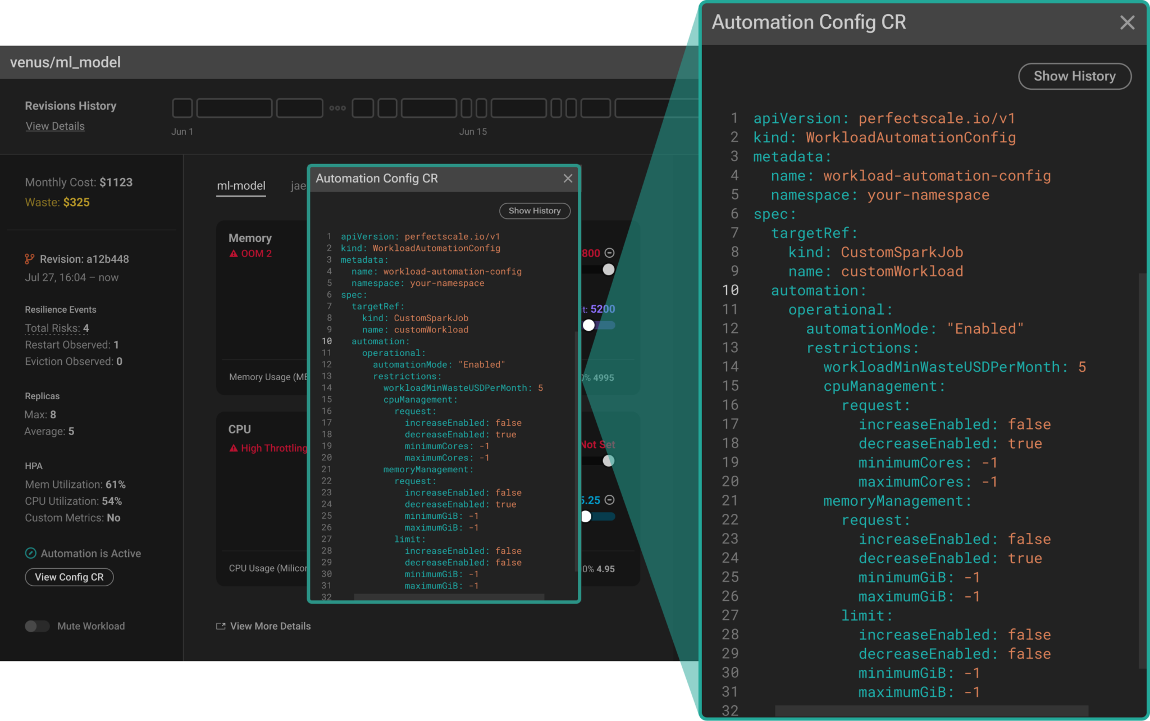Click the branch icon next to Revision a12b448
This screenshot has width=1150, height=721.
coord(30,259)
